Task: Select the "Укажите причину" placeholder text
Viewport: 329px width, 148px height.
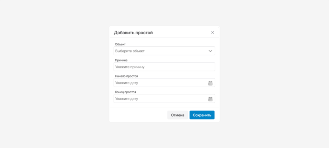Action: click(x=130, y=67)
